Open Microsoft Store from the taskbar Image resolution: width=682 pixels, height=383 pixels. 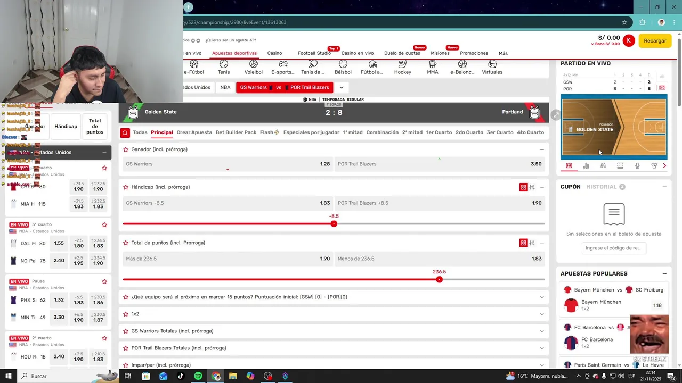[x=145, y=376]
